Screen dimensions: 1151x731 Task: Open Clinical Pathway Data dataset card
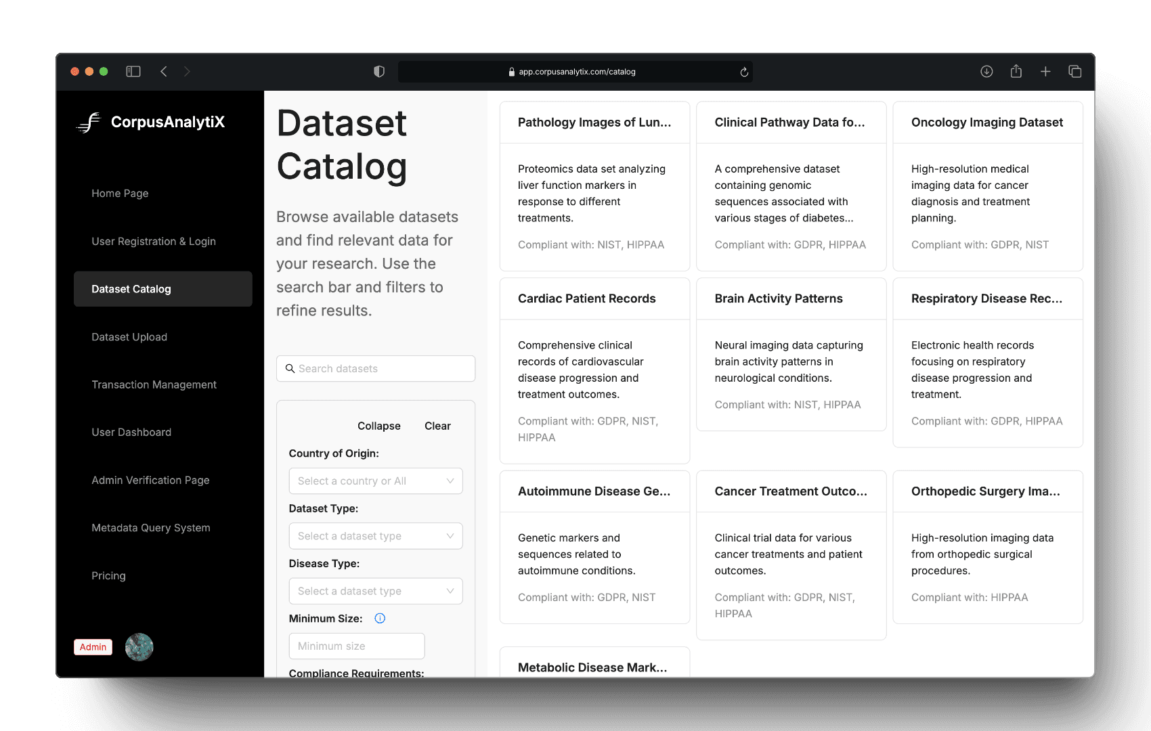click(791, 187)
